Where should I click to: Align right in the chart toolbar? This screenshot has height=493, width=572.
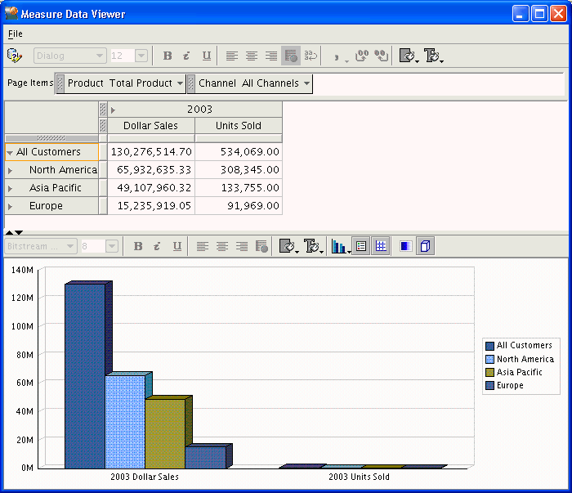[x=242, y=246]
